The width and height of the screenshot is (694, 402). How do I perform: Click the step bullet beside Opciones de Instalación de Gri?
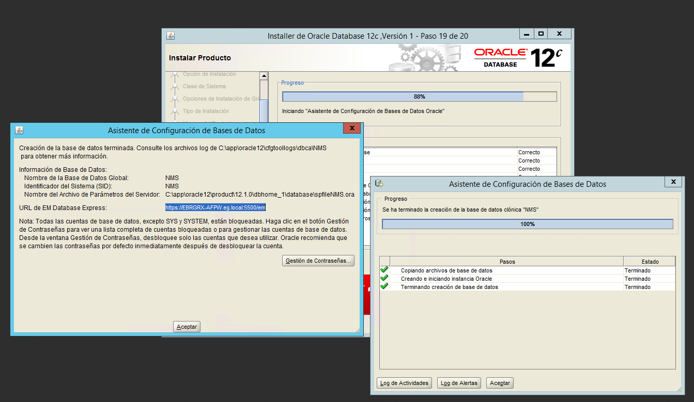174,99
